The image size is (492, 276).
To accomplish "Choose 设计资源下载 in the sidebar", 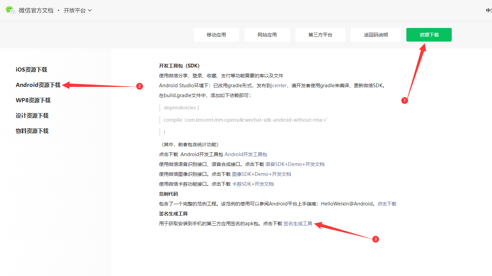I will click(x=32, y=116).
